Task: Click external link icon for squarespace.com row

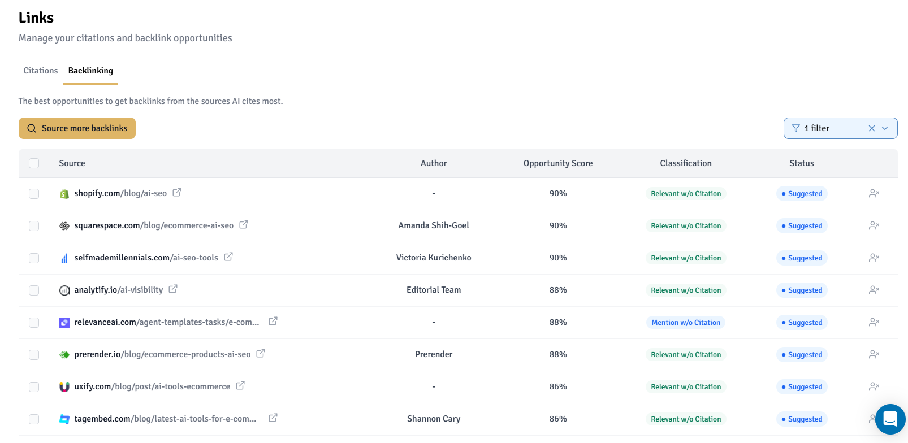Action: (x=244, y=225)
